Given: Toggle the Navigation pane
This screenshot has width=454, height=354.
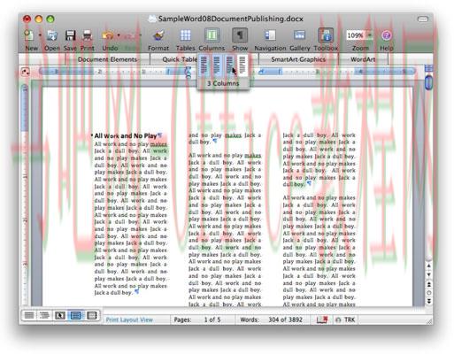Looking at the screenshot, I should 270,35.
